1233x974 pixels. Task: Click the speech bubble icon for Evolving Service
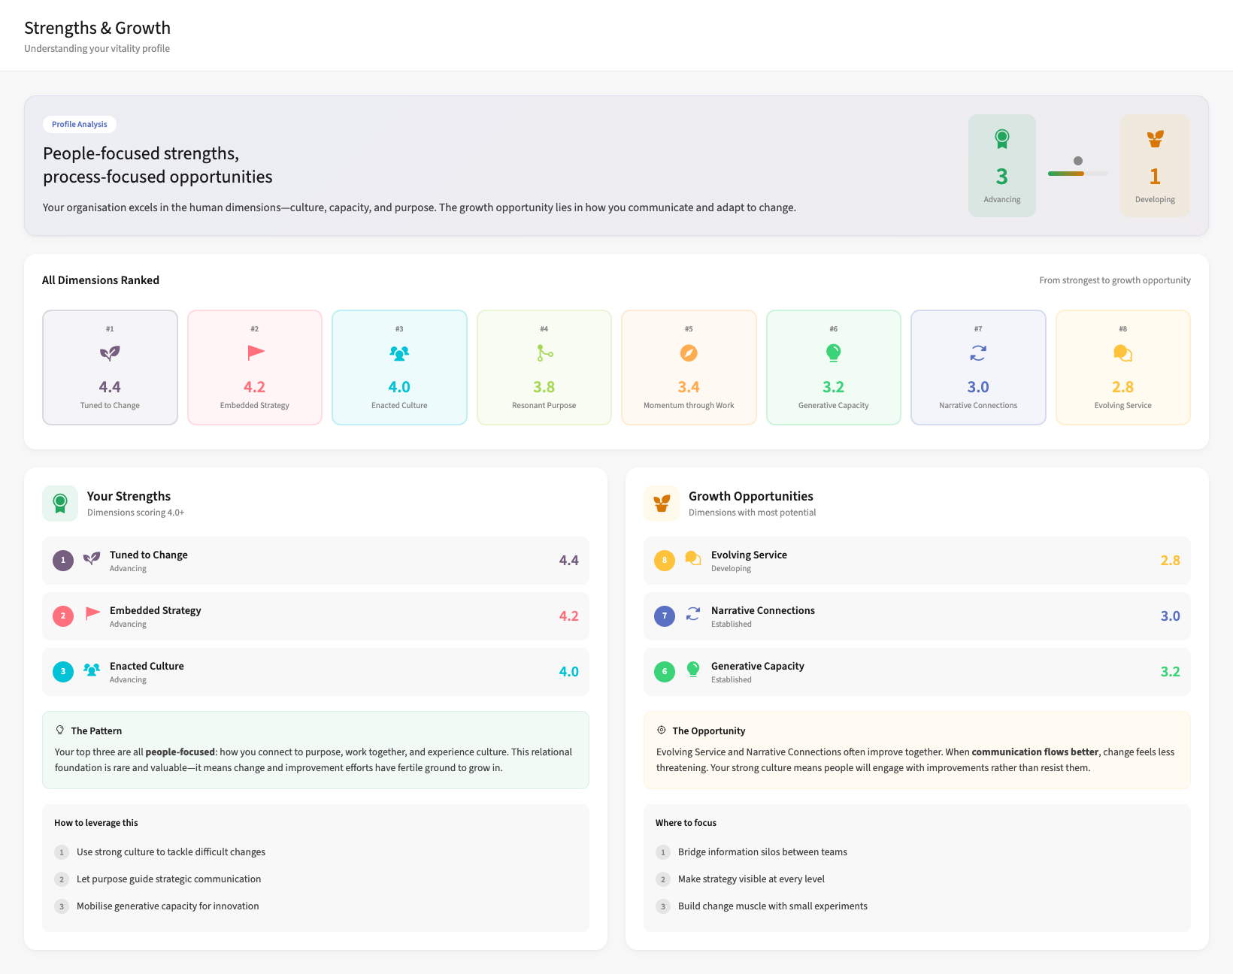click(1122, 353)
